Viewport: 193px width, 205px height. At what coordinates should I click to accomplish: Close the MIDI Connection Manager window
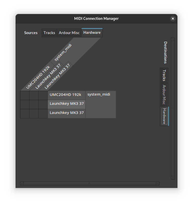pyautogui.click(x=173, y=19)
